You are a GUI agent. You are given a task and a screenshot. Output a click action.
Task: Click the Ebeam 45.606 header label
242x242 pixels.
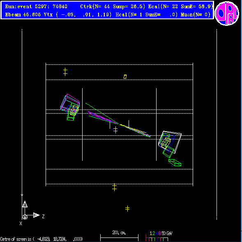coord(23,15)
